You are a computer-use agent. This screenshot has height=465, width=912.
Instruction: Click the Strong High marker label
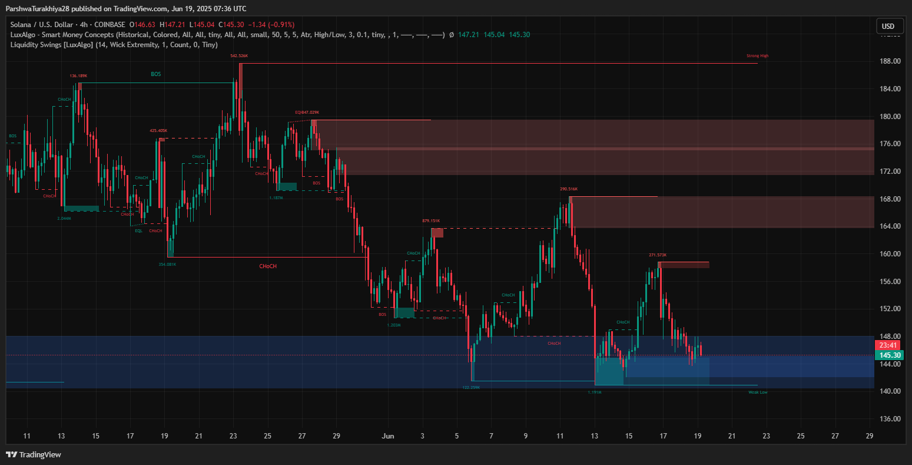pyautogui.click(x=757, y=56)
